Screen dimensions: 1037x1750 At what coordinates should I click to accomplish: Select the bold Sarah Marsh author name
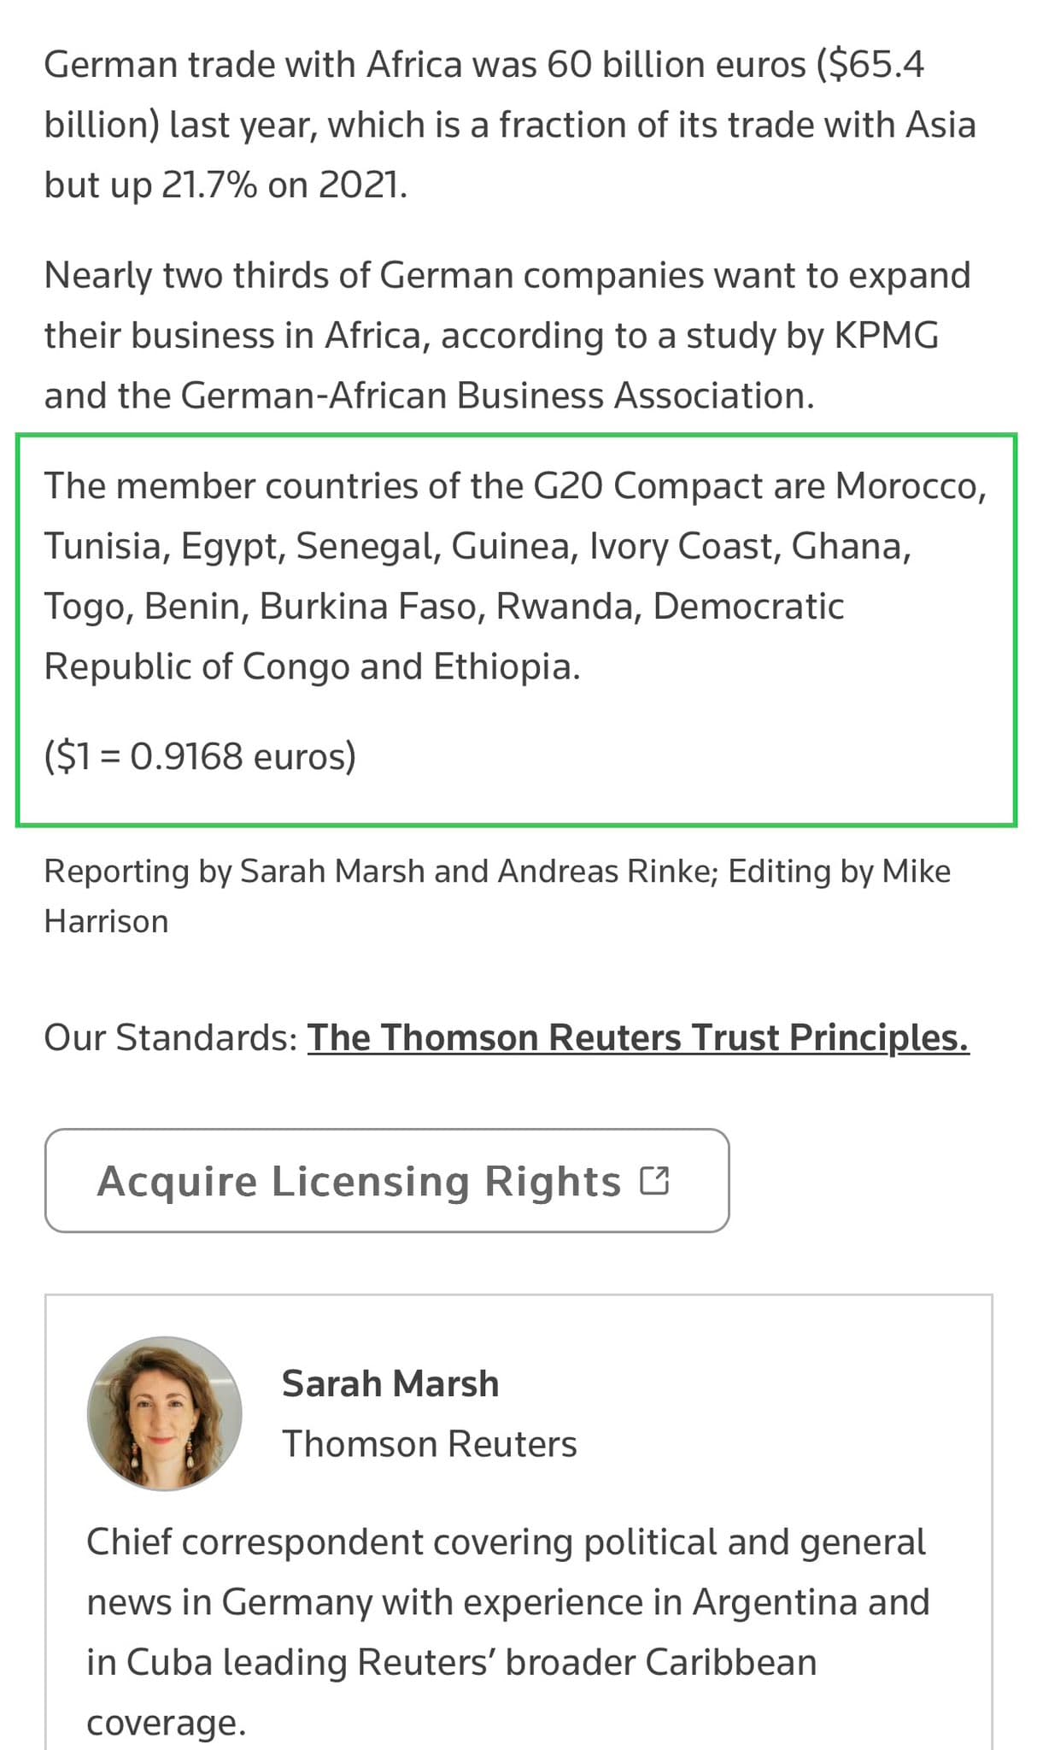[x=390, y=1383]
